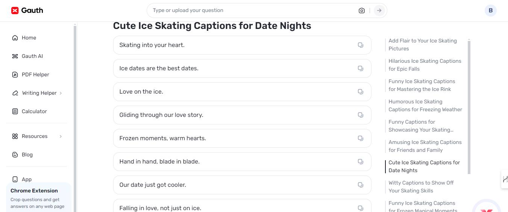Copy the "Skating into your heart." caption
This screenshot has width=508, height=212.
[360, 45]
